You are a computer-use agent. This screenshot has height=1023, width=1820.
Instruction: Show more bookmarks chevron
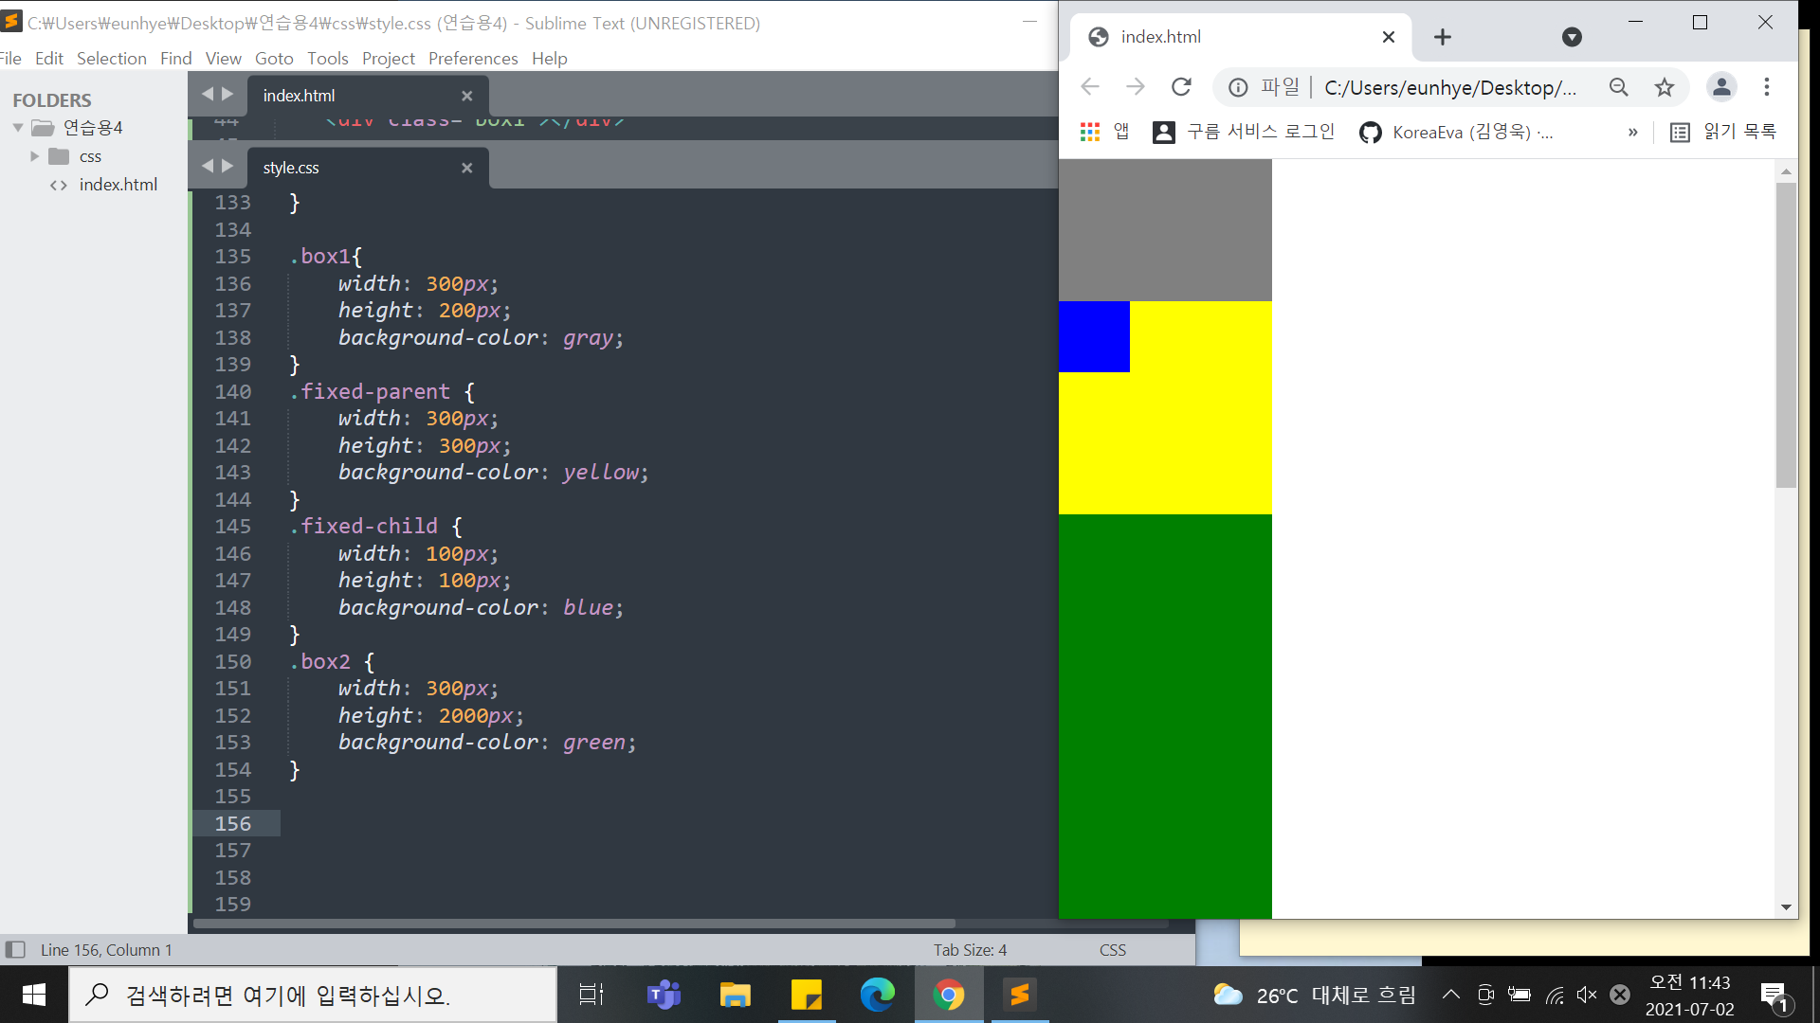click(1632, 132)
